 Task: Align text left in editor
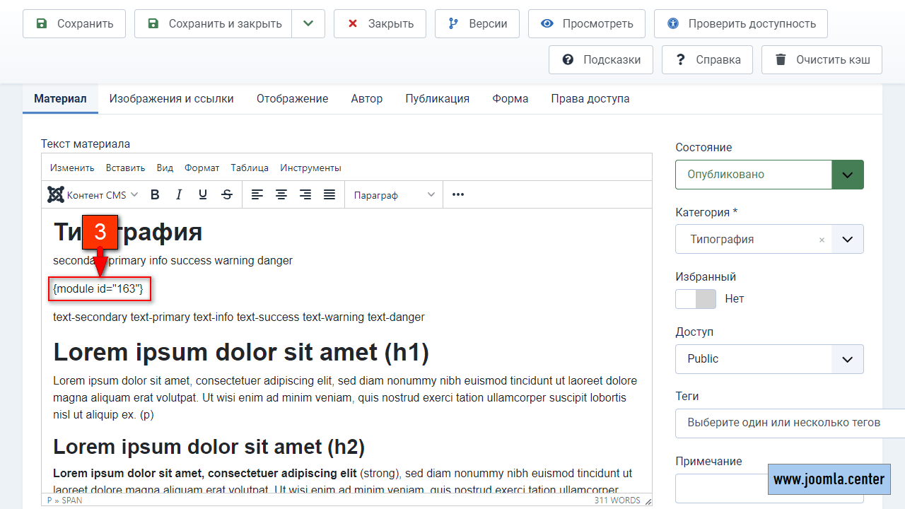click(257, 195)
